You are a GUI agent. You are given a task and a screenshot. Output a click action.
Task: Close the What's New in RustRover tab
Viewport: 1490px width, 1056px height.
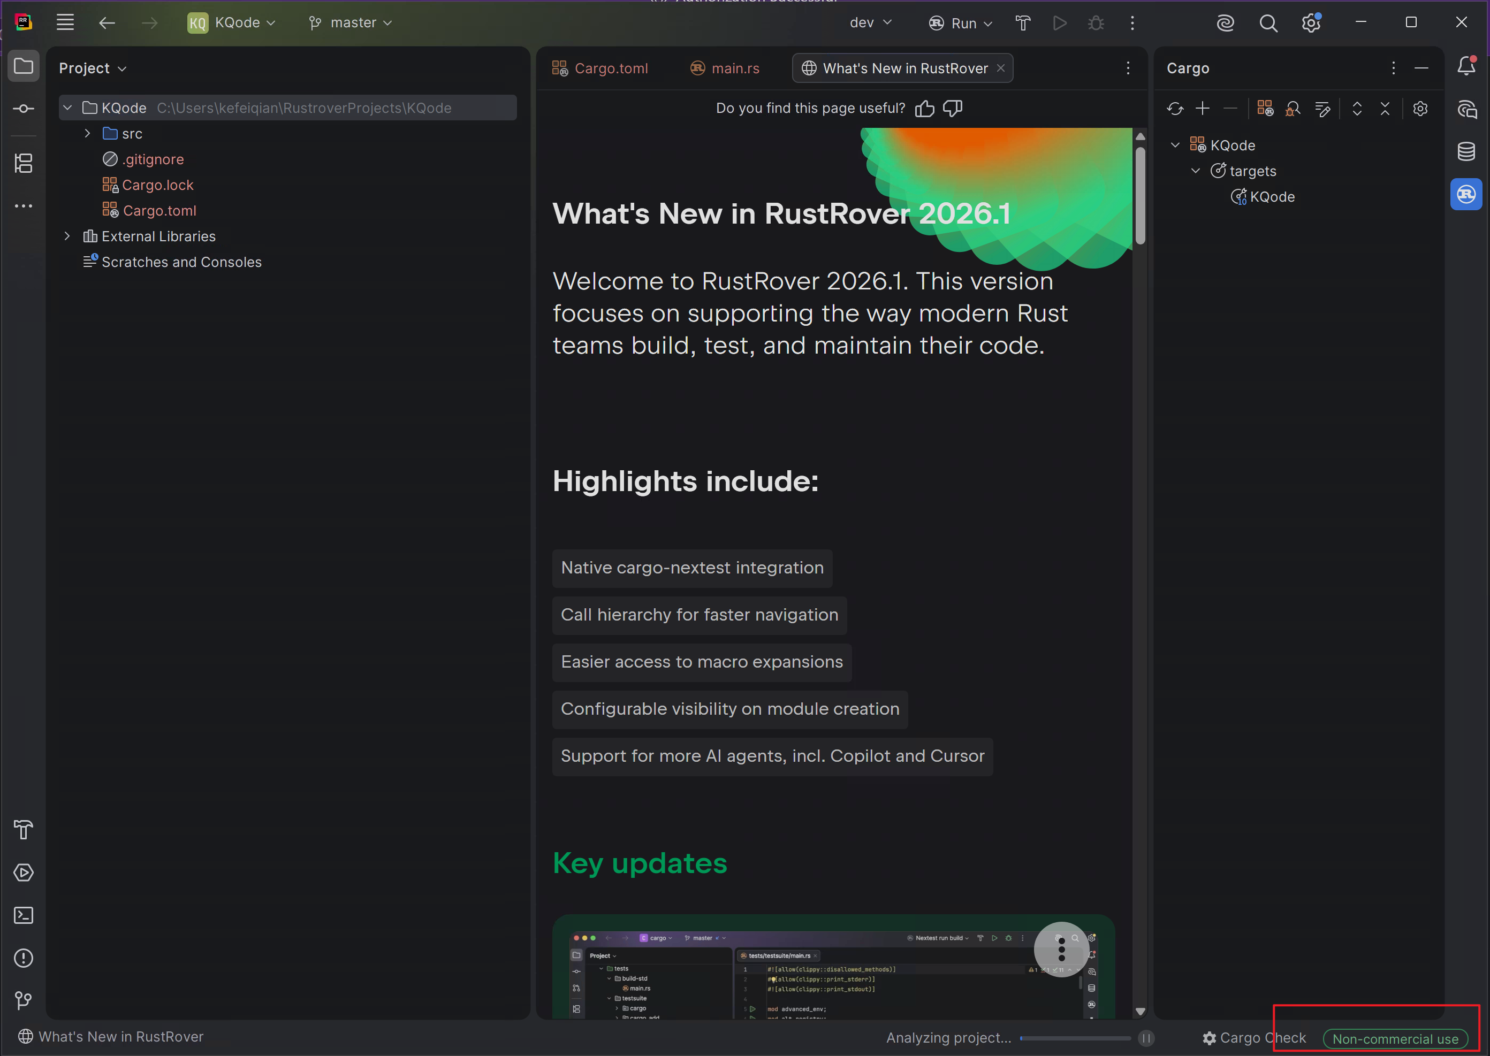coord(1001,68)
